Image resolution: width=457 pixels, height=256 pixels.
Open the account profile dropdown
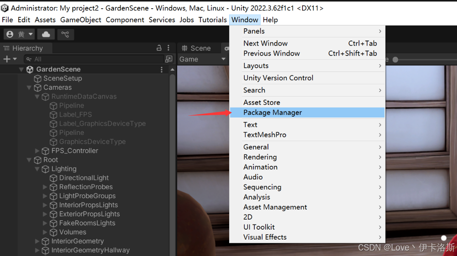pyautogui.click(x=19, y=34)
